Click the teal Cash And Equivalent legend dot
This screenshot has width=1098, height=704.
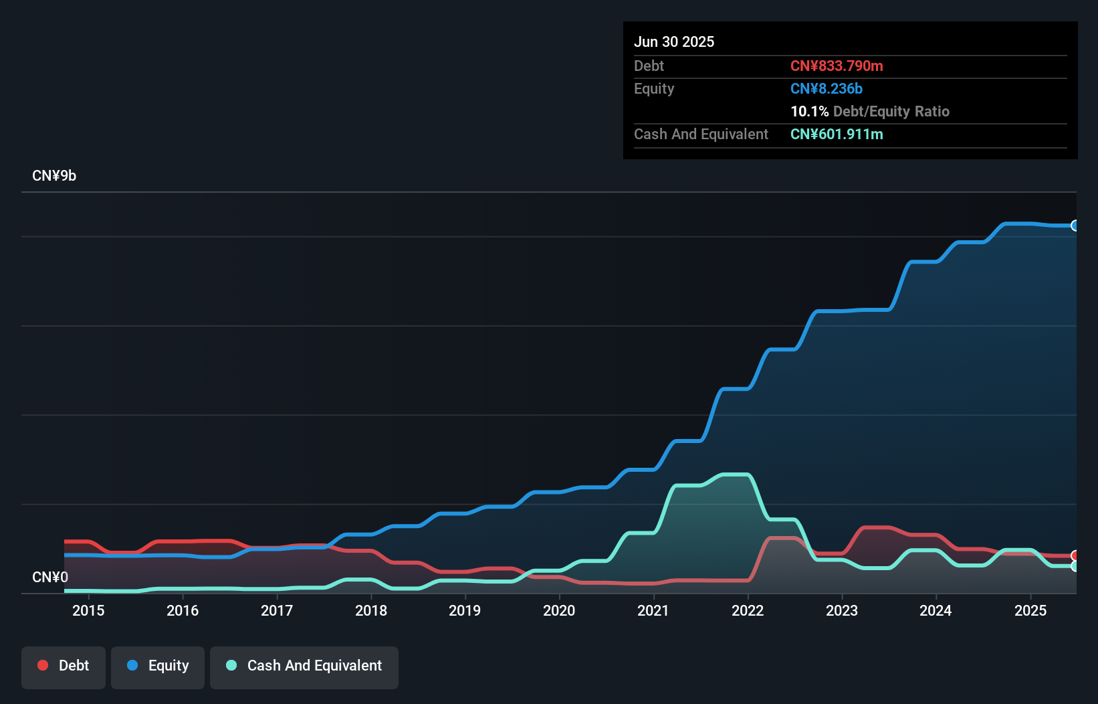click(231, 665)
